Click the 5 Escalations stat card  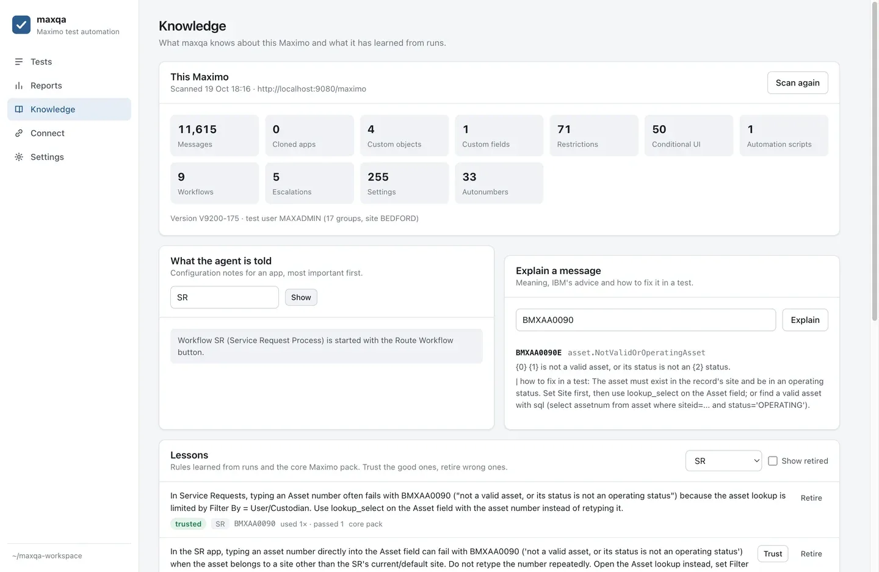309,183
